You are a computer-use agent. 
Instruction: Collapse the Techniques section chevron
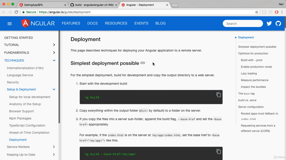coord(54,60)
